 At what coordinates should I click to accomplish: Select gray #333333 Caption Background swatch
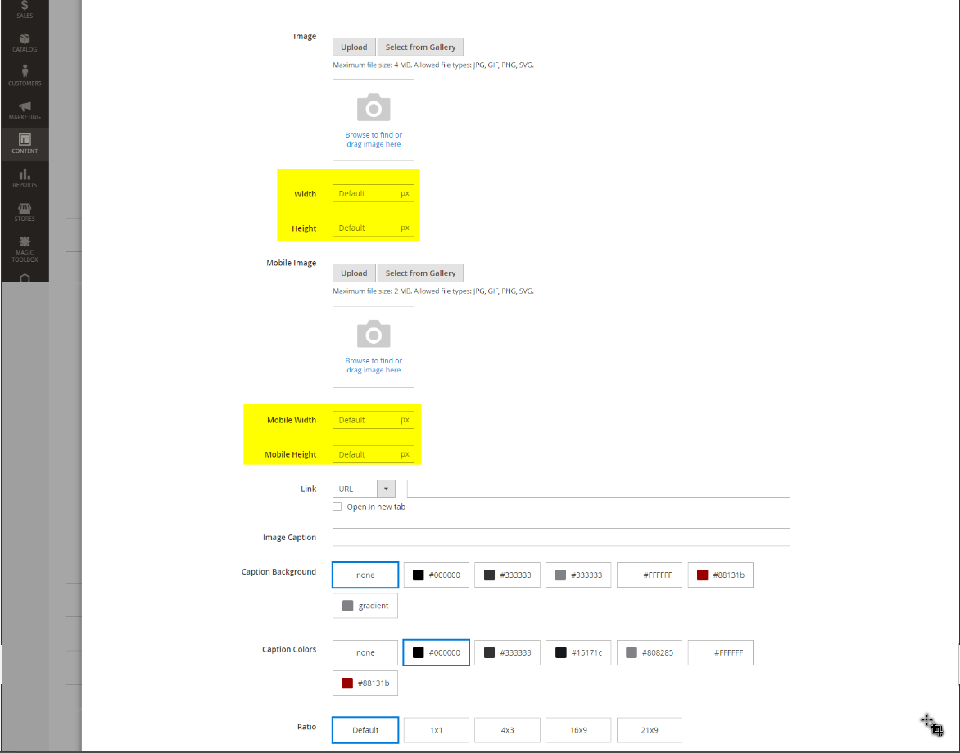[x=578, y=575]
